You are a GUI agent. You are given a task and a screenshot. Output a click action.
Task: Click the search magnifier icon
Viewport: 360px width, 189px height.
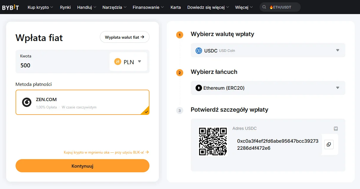[x=264, y=7]
